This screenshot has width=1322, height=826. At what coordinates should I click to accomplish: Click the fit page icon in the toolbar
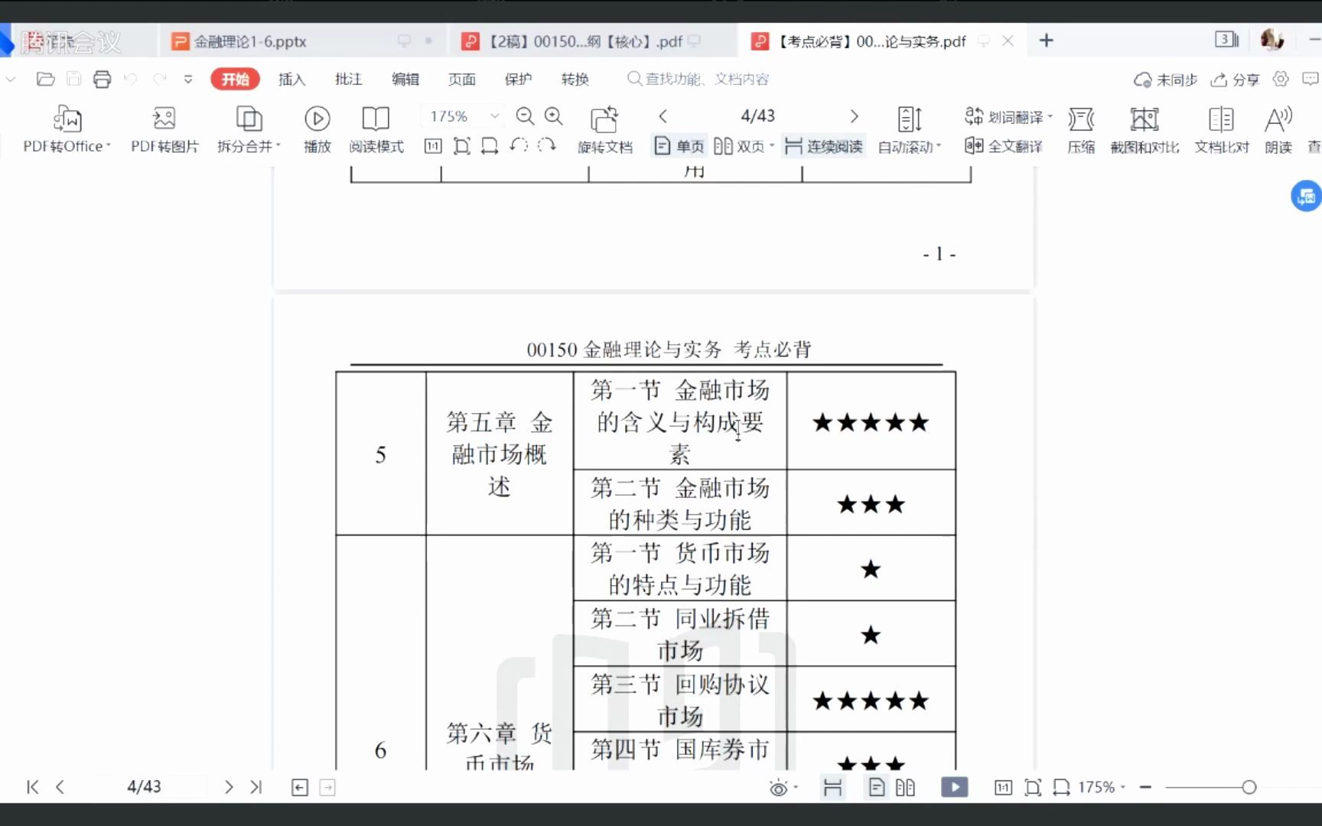click(x=461, y=145)
